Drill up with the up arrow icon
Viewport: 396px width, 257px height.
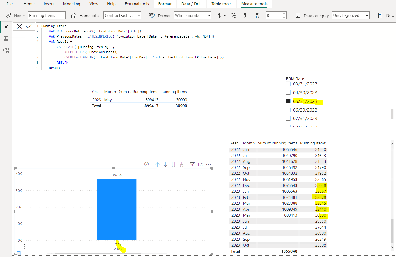157,164
